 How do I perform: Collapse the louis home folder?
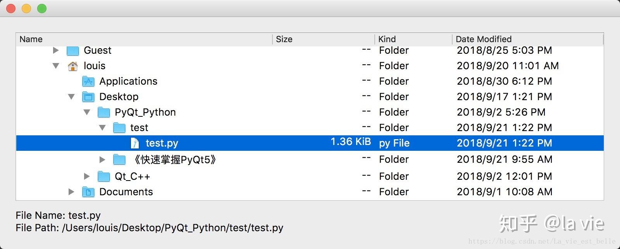pos(56,66)
